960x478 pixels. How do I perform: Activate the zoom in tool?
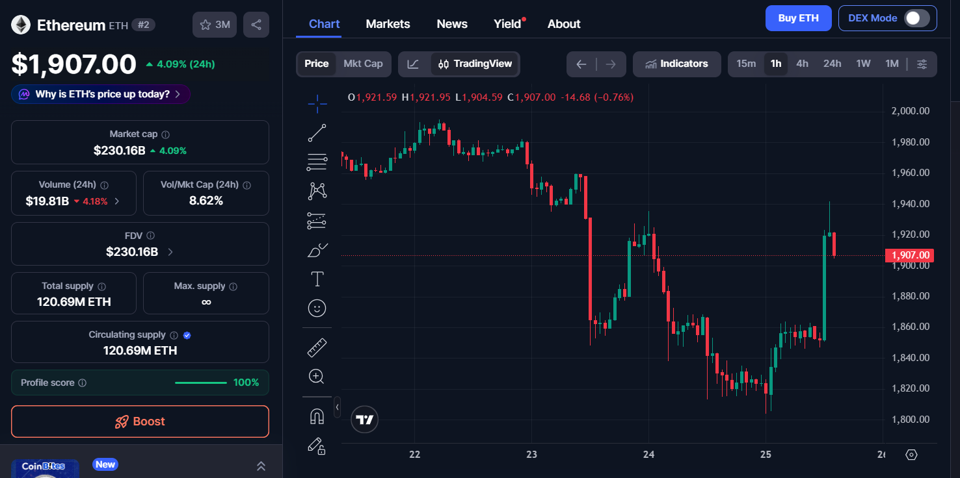[317, 377]
